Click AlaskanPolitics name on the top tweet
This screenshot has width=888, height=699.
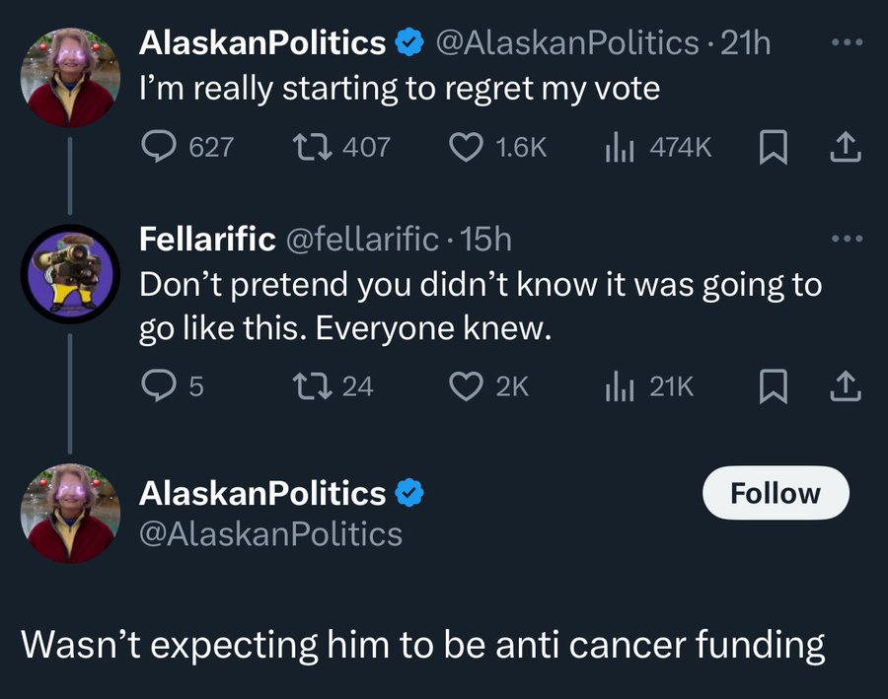pos(263,42)
